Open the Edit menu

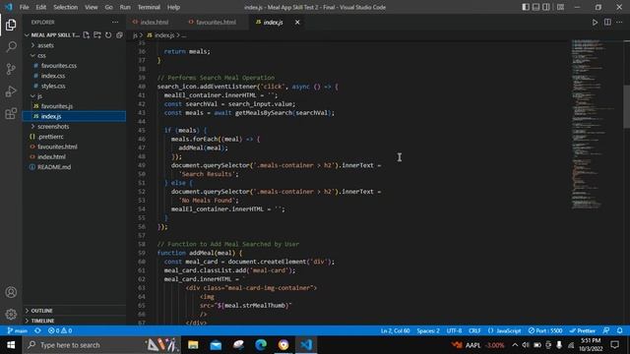(x=41, y=7)
